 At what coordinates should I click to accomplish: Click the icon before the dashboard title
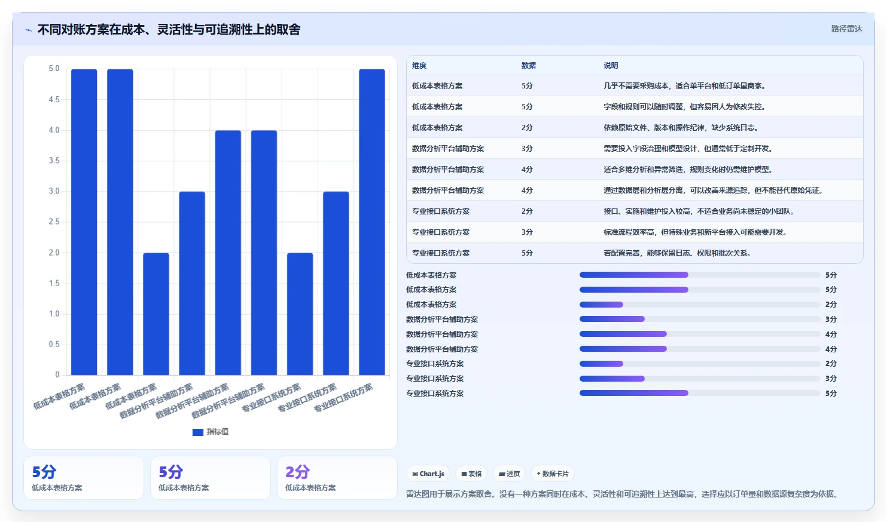tap(28, 30)
